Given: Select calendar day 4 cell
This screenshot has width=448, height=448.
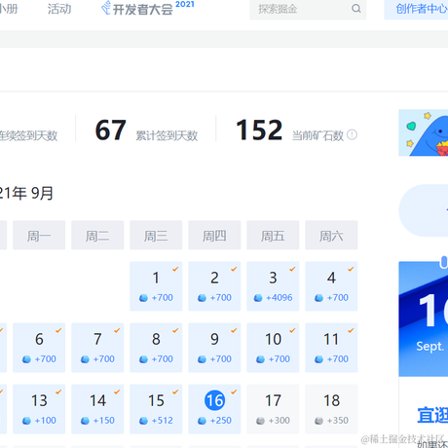Looking at the screenshot, I should click(x=331, y=286).
